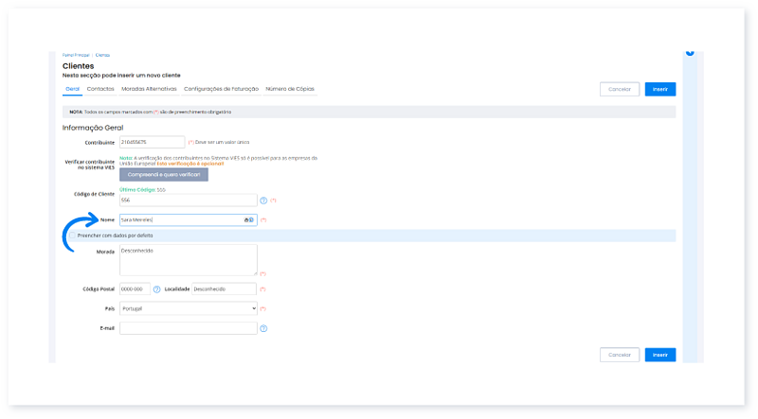
Task: Click the blue circle icon at top right
Action: [689, 51]
